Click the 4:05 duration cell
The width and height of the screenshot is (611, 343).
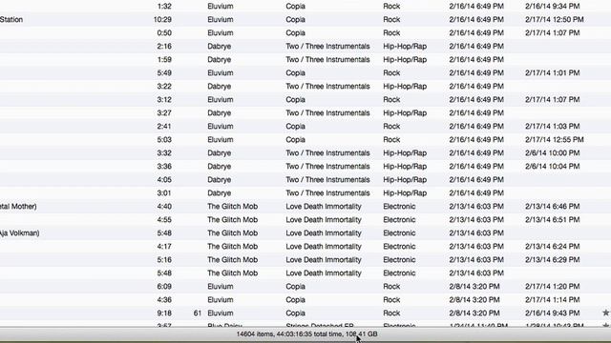click(164, 180)
